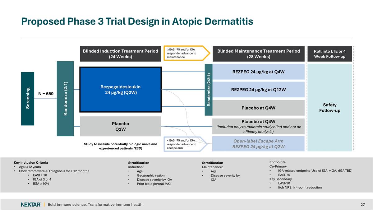Screen dimensions: 373x210
Task: Click the Rezpegaldesleukin 24 µg/kg (Q2W) box
Action: pyautogui.click(x=121, y=89)
